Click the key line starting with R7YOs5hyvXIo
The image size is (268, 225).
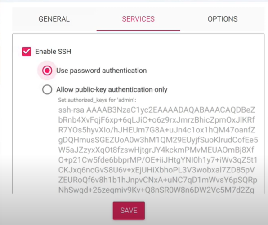(156, 130)
